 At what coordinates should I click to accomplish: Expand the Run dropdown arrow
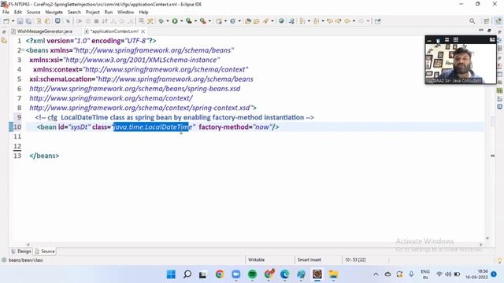coord(181,21)
